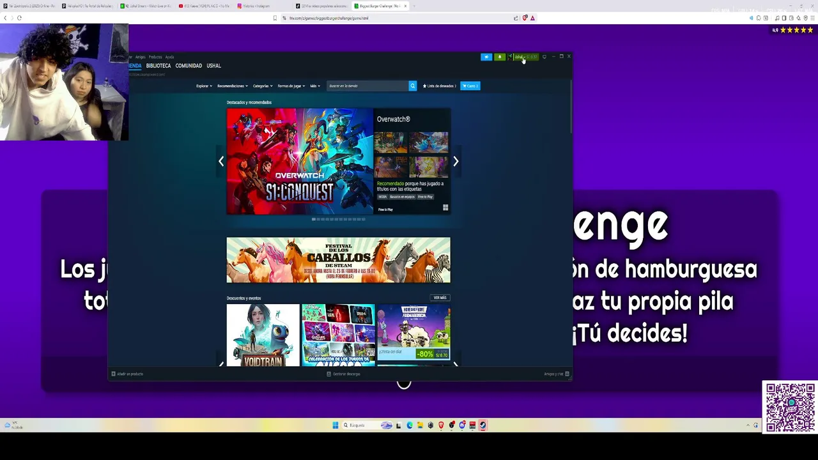Open the USHAL profile tab

click(213, 66)
